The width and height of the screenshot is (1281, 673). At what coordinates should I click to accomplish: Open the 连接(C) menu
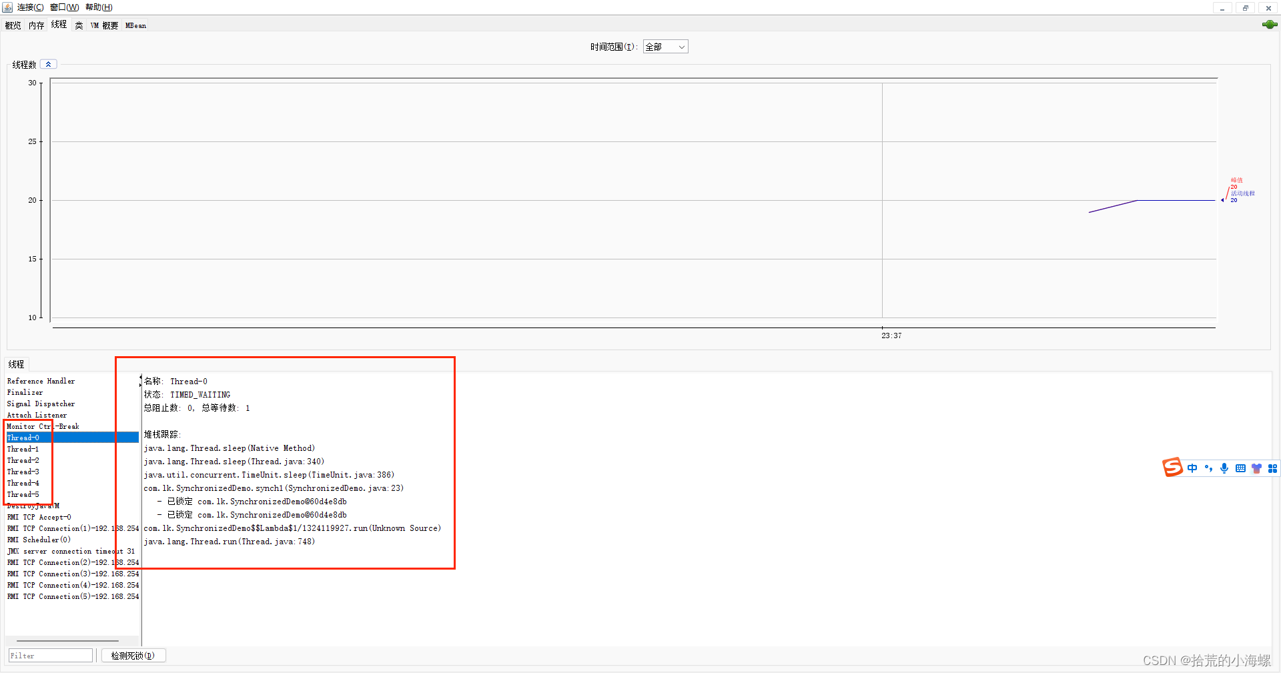(x=30, y=7)
